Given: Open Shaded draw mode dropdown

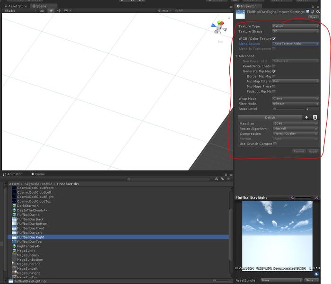Looking at the screenshot, I should point(20,11).
